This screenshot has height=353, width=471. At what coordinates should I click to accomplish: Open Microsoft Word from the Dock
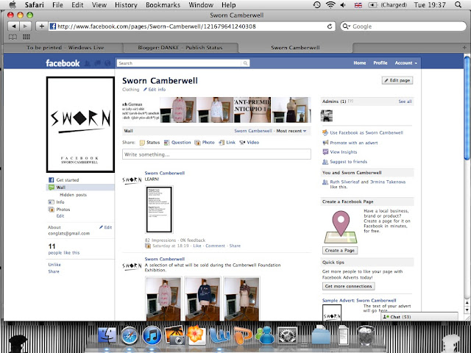(x=219, y=335)
